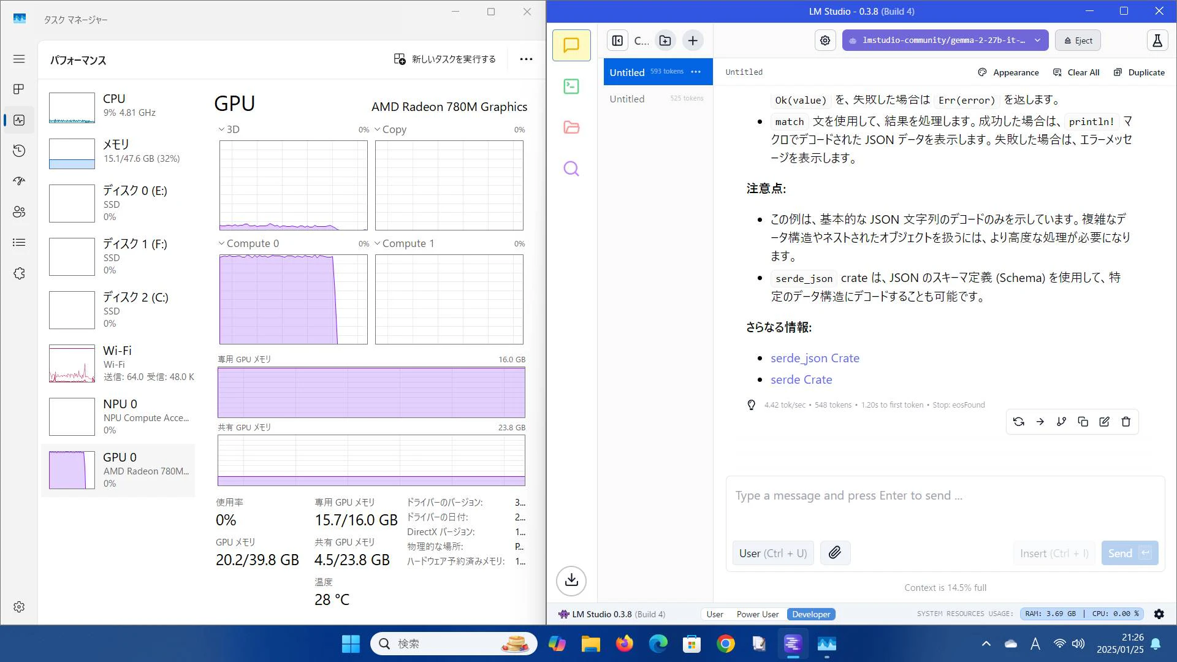The height and width of the screenshot is (662, 1177).
Task: Create a new chat folder
Action: point(665,40)
